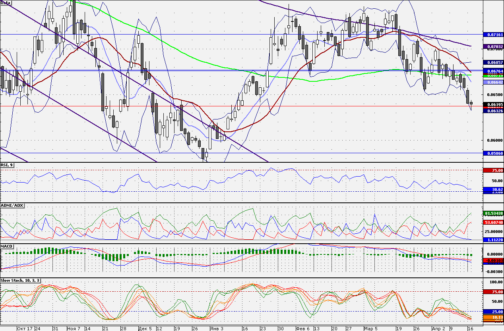Click the 0.05860 support level tag

[493, 153]
